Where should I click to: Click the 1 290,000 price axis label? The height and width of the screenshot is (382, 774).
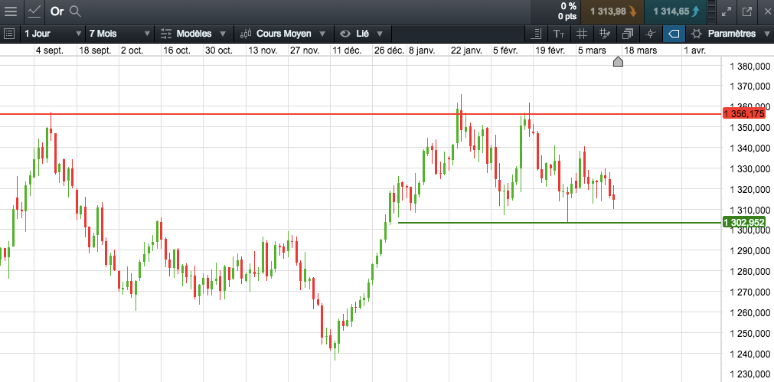[x=750, y=251]
